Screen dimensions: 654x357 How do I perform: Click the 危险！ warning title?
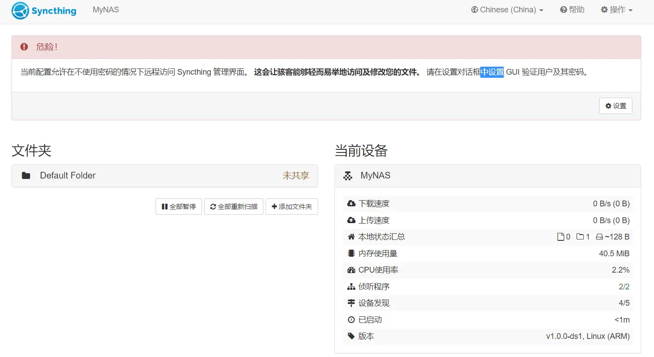[x=47, y=47]
